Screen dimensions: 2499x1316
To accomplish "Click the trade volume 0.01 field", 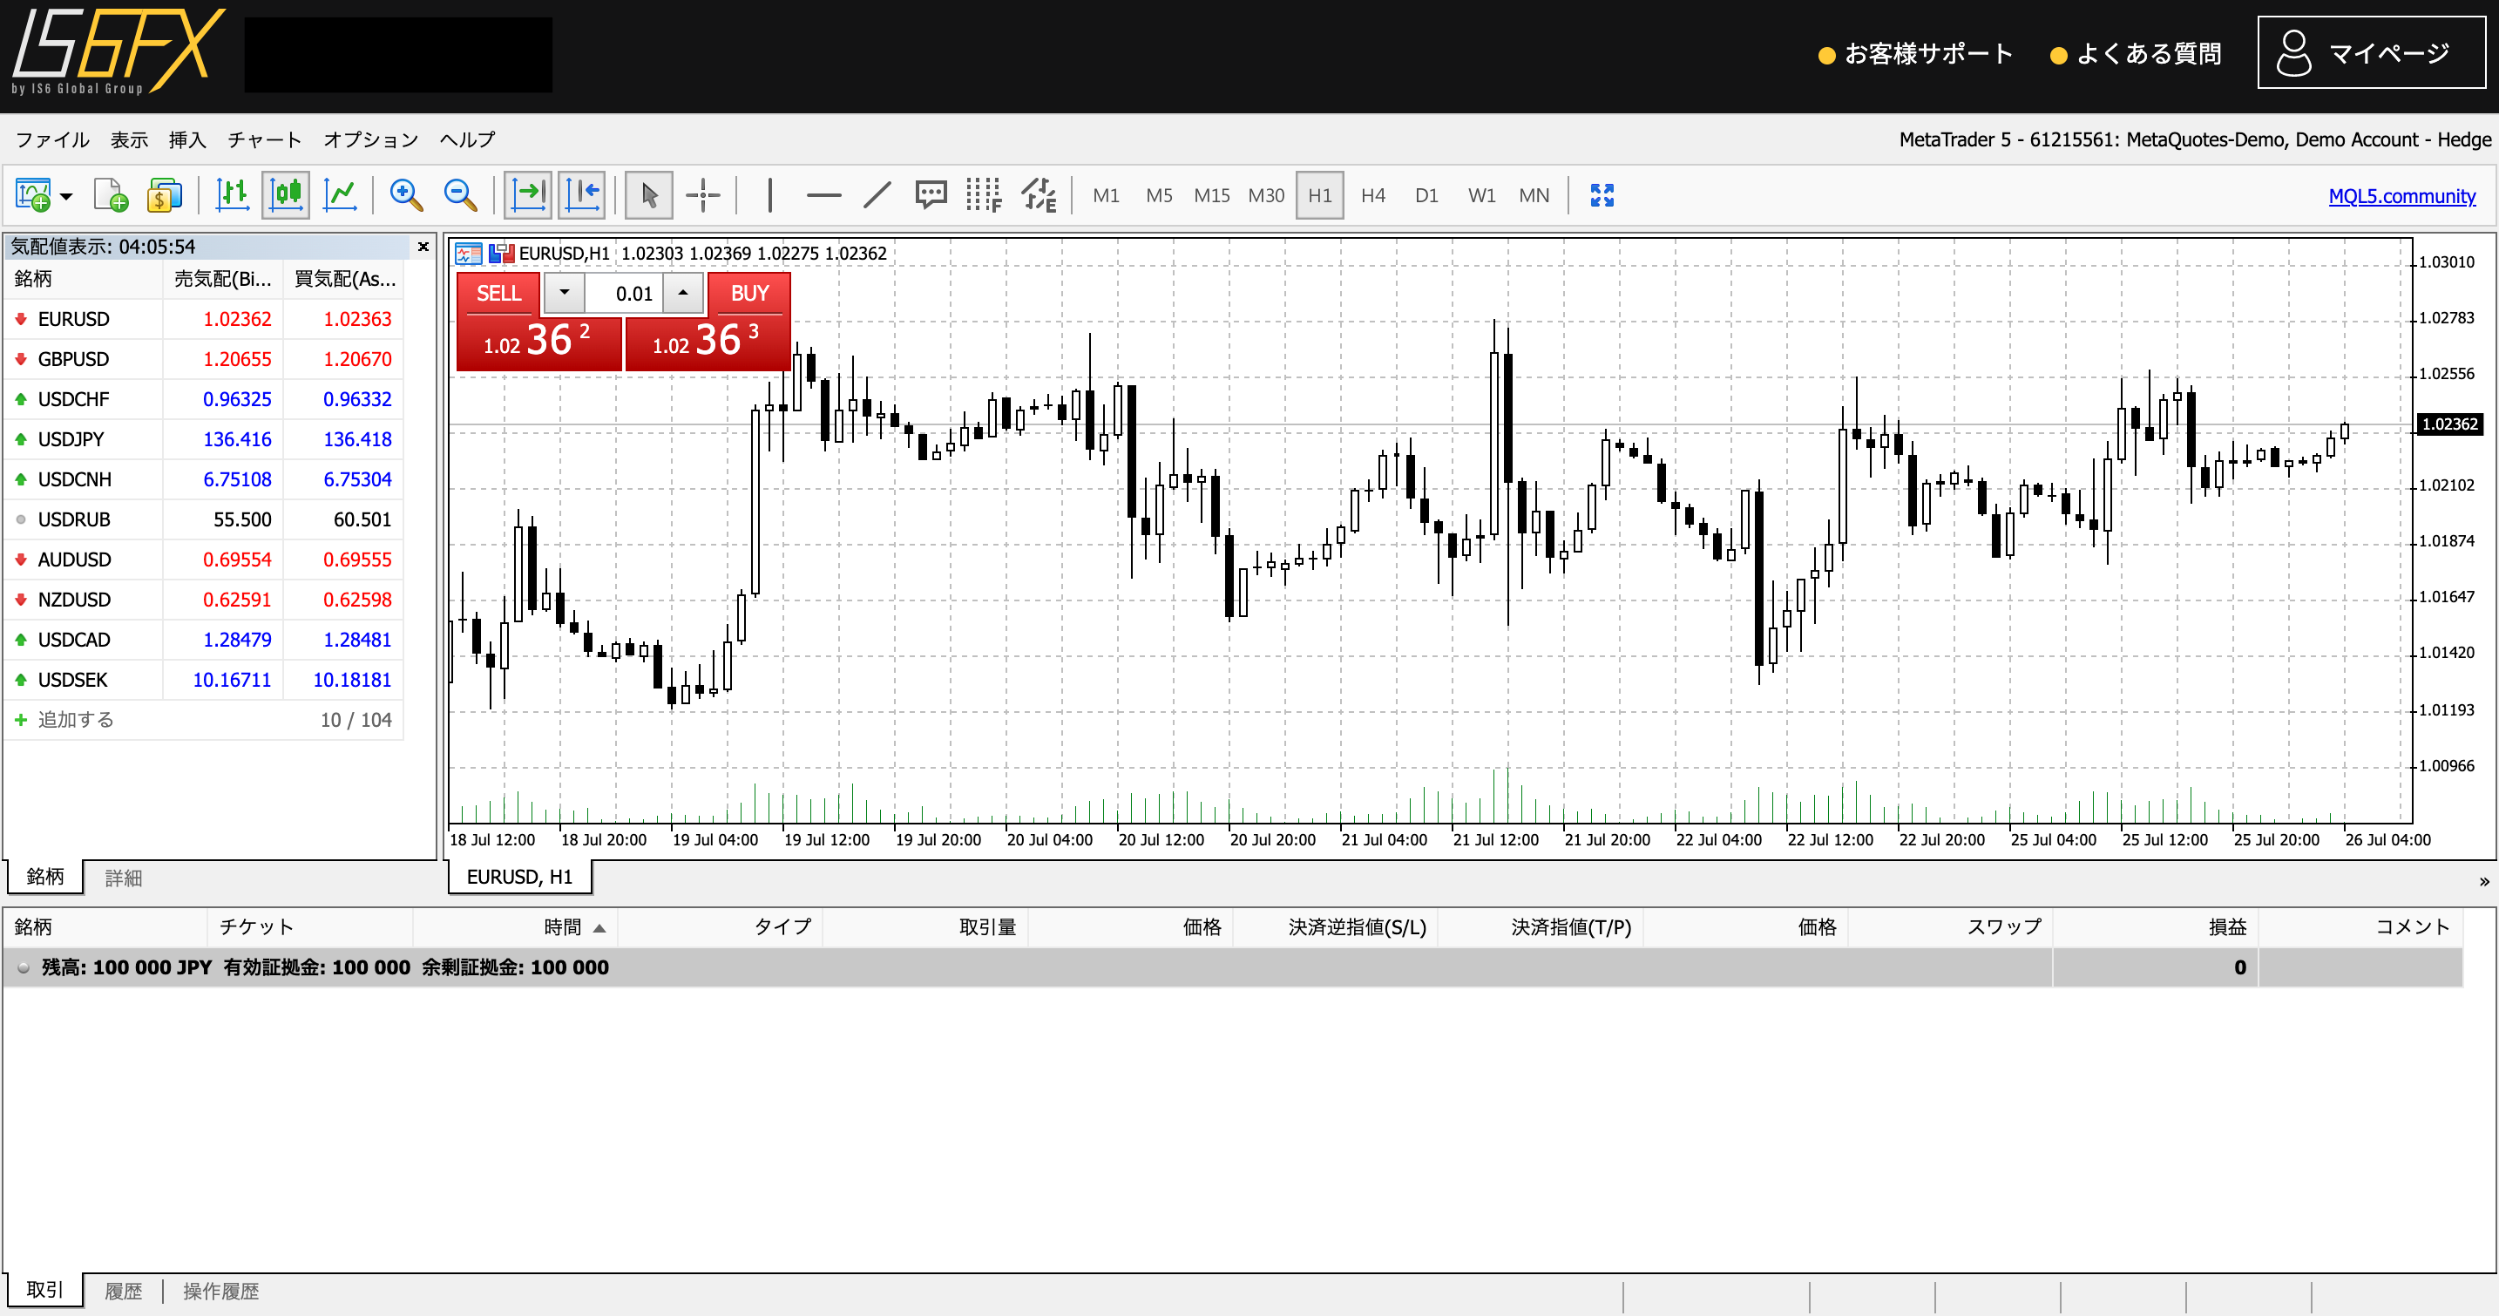I will coord(625,293).
